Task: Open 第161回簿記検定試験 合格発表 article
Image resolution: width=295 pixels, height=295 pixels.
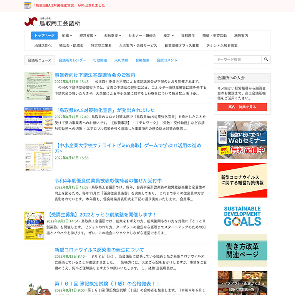Action: click(107, 283)
